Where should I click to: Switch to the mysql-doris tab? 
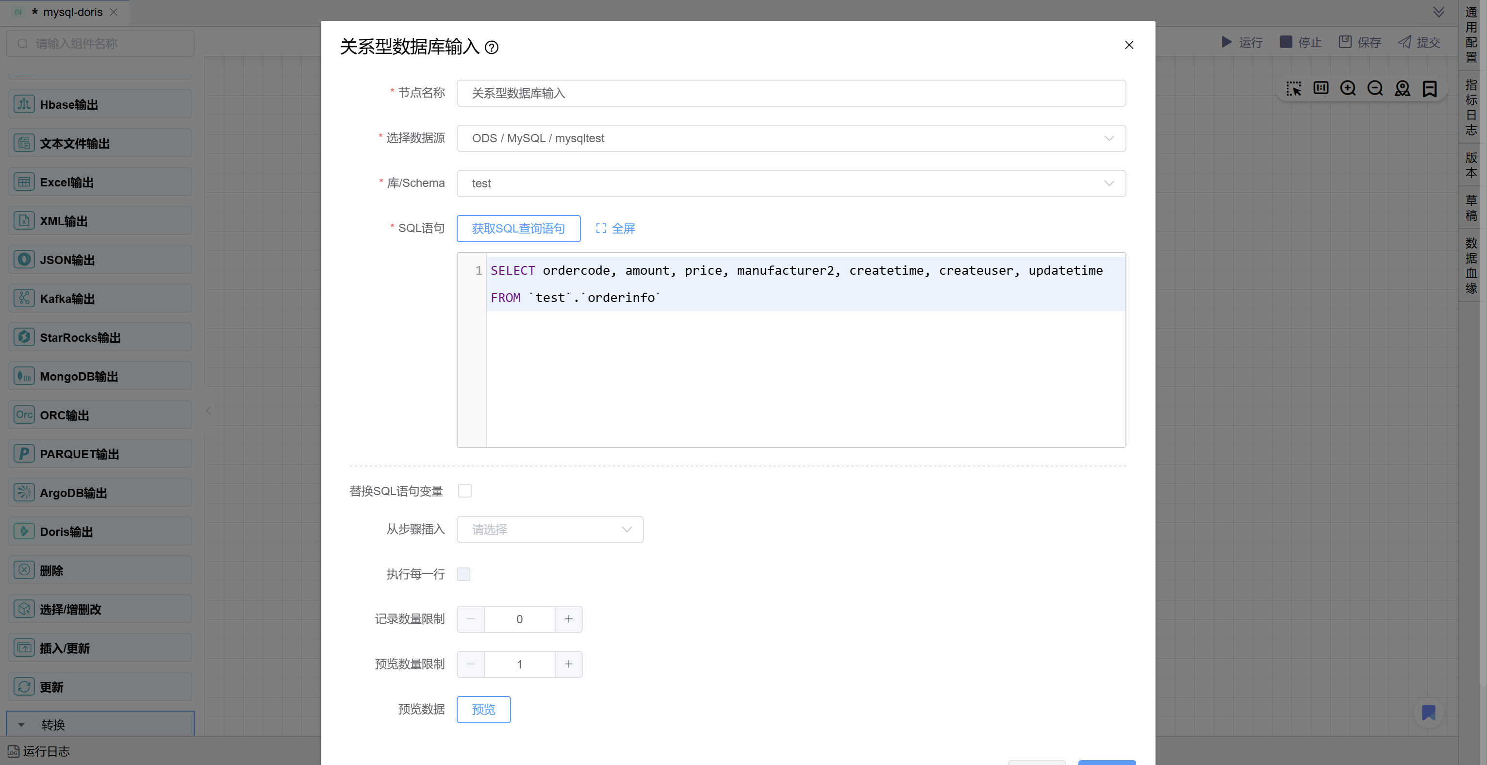(x=72, y=12)
